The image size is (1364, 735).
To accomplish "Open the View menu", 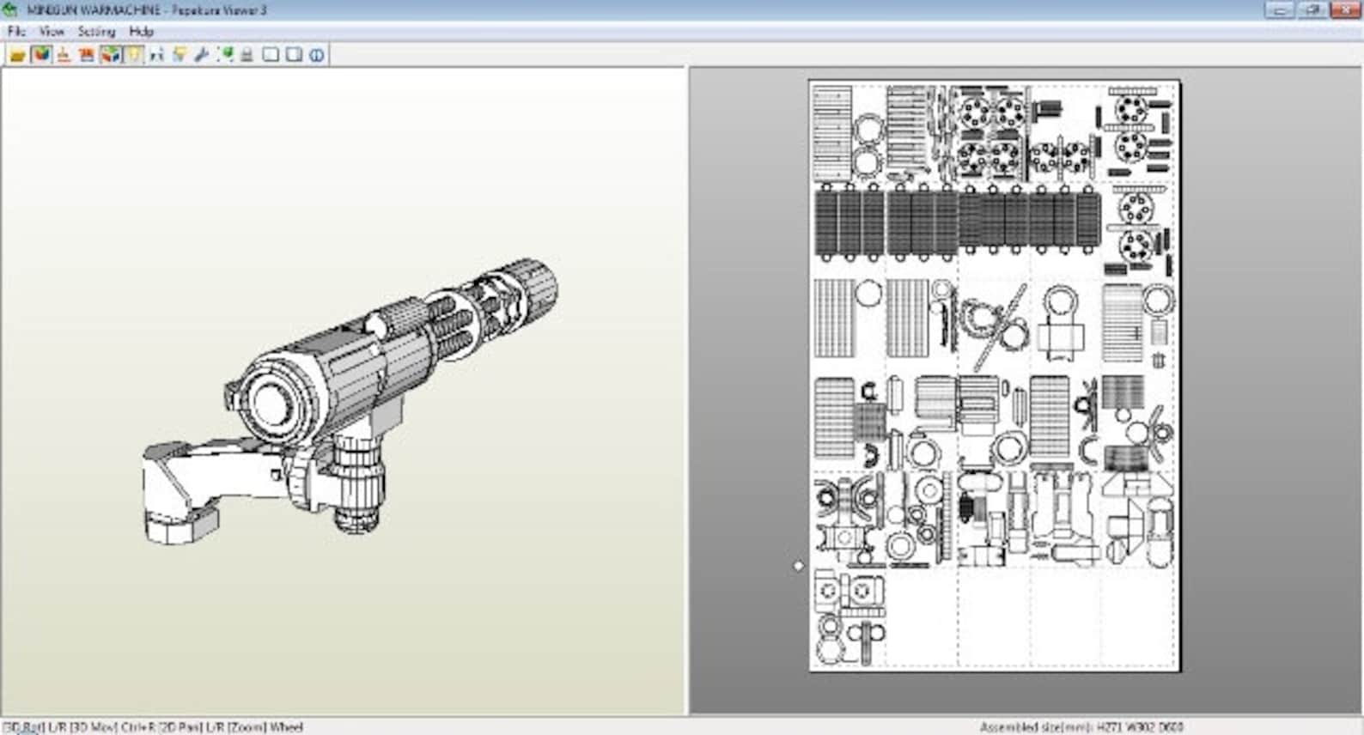I will [52, 31].
